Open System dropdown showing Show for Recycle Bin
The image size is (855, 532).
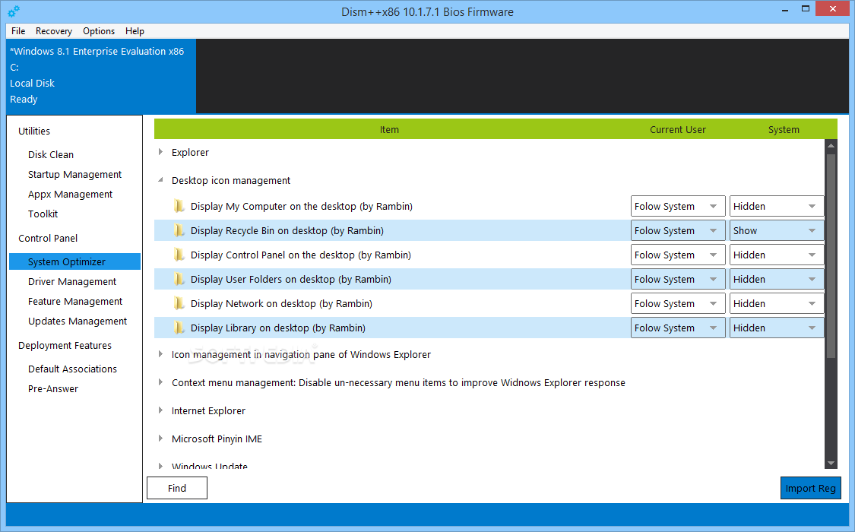[777, 230]
